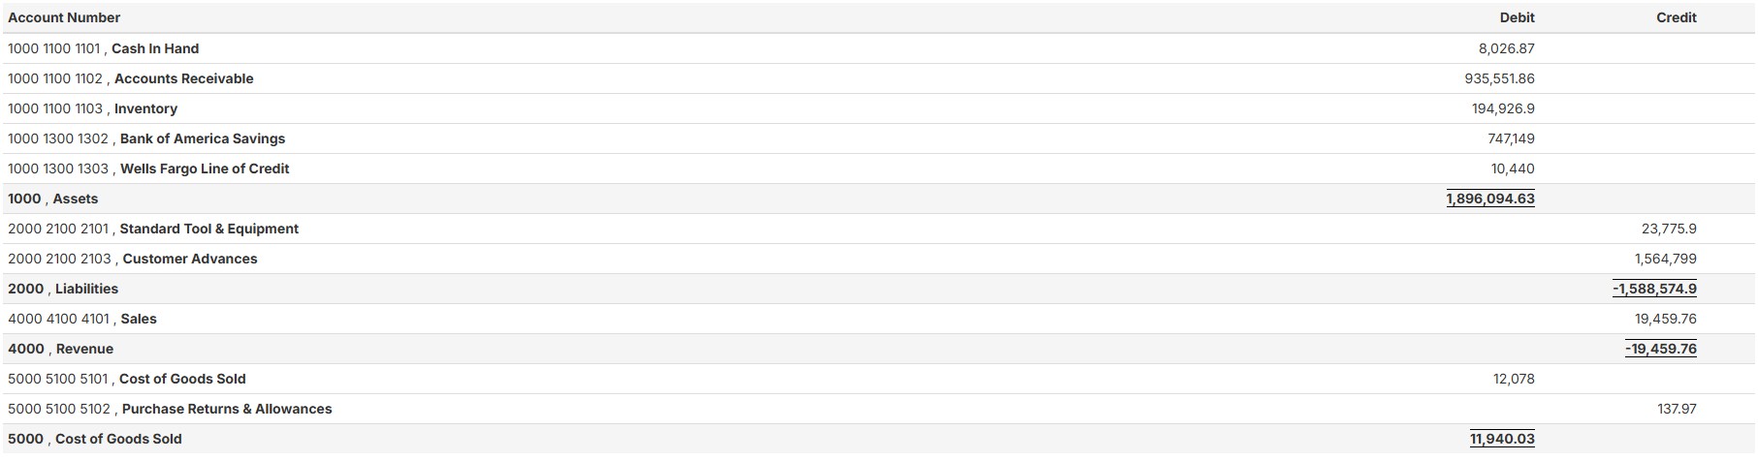Open the 4101 Sales account

point(139,319)
